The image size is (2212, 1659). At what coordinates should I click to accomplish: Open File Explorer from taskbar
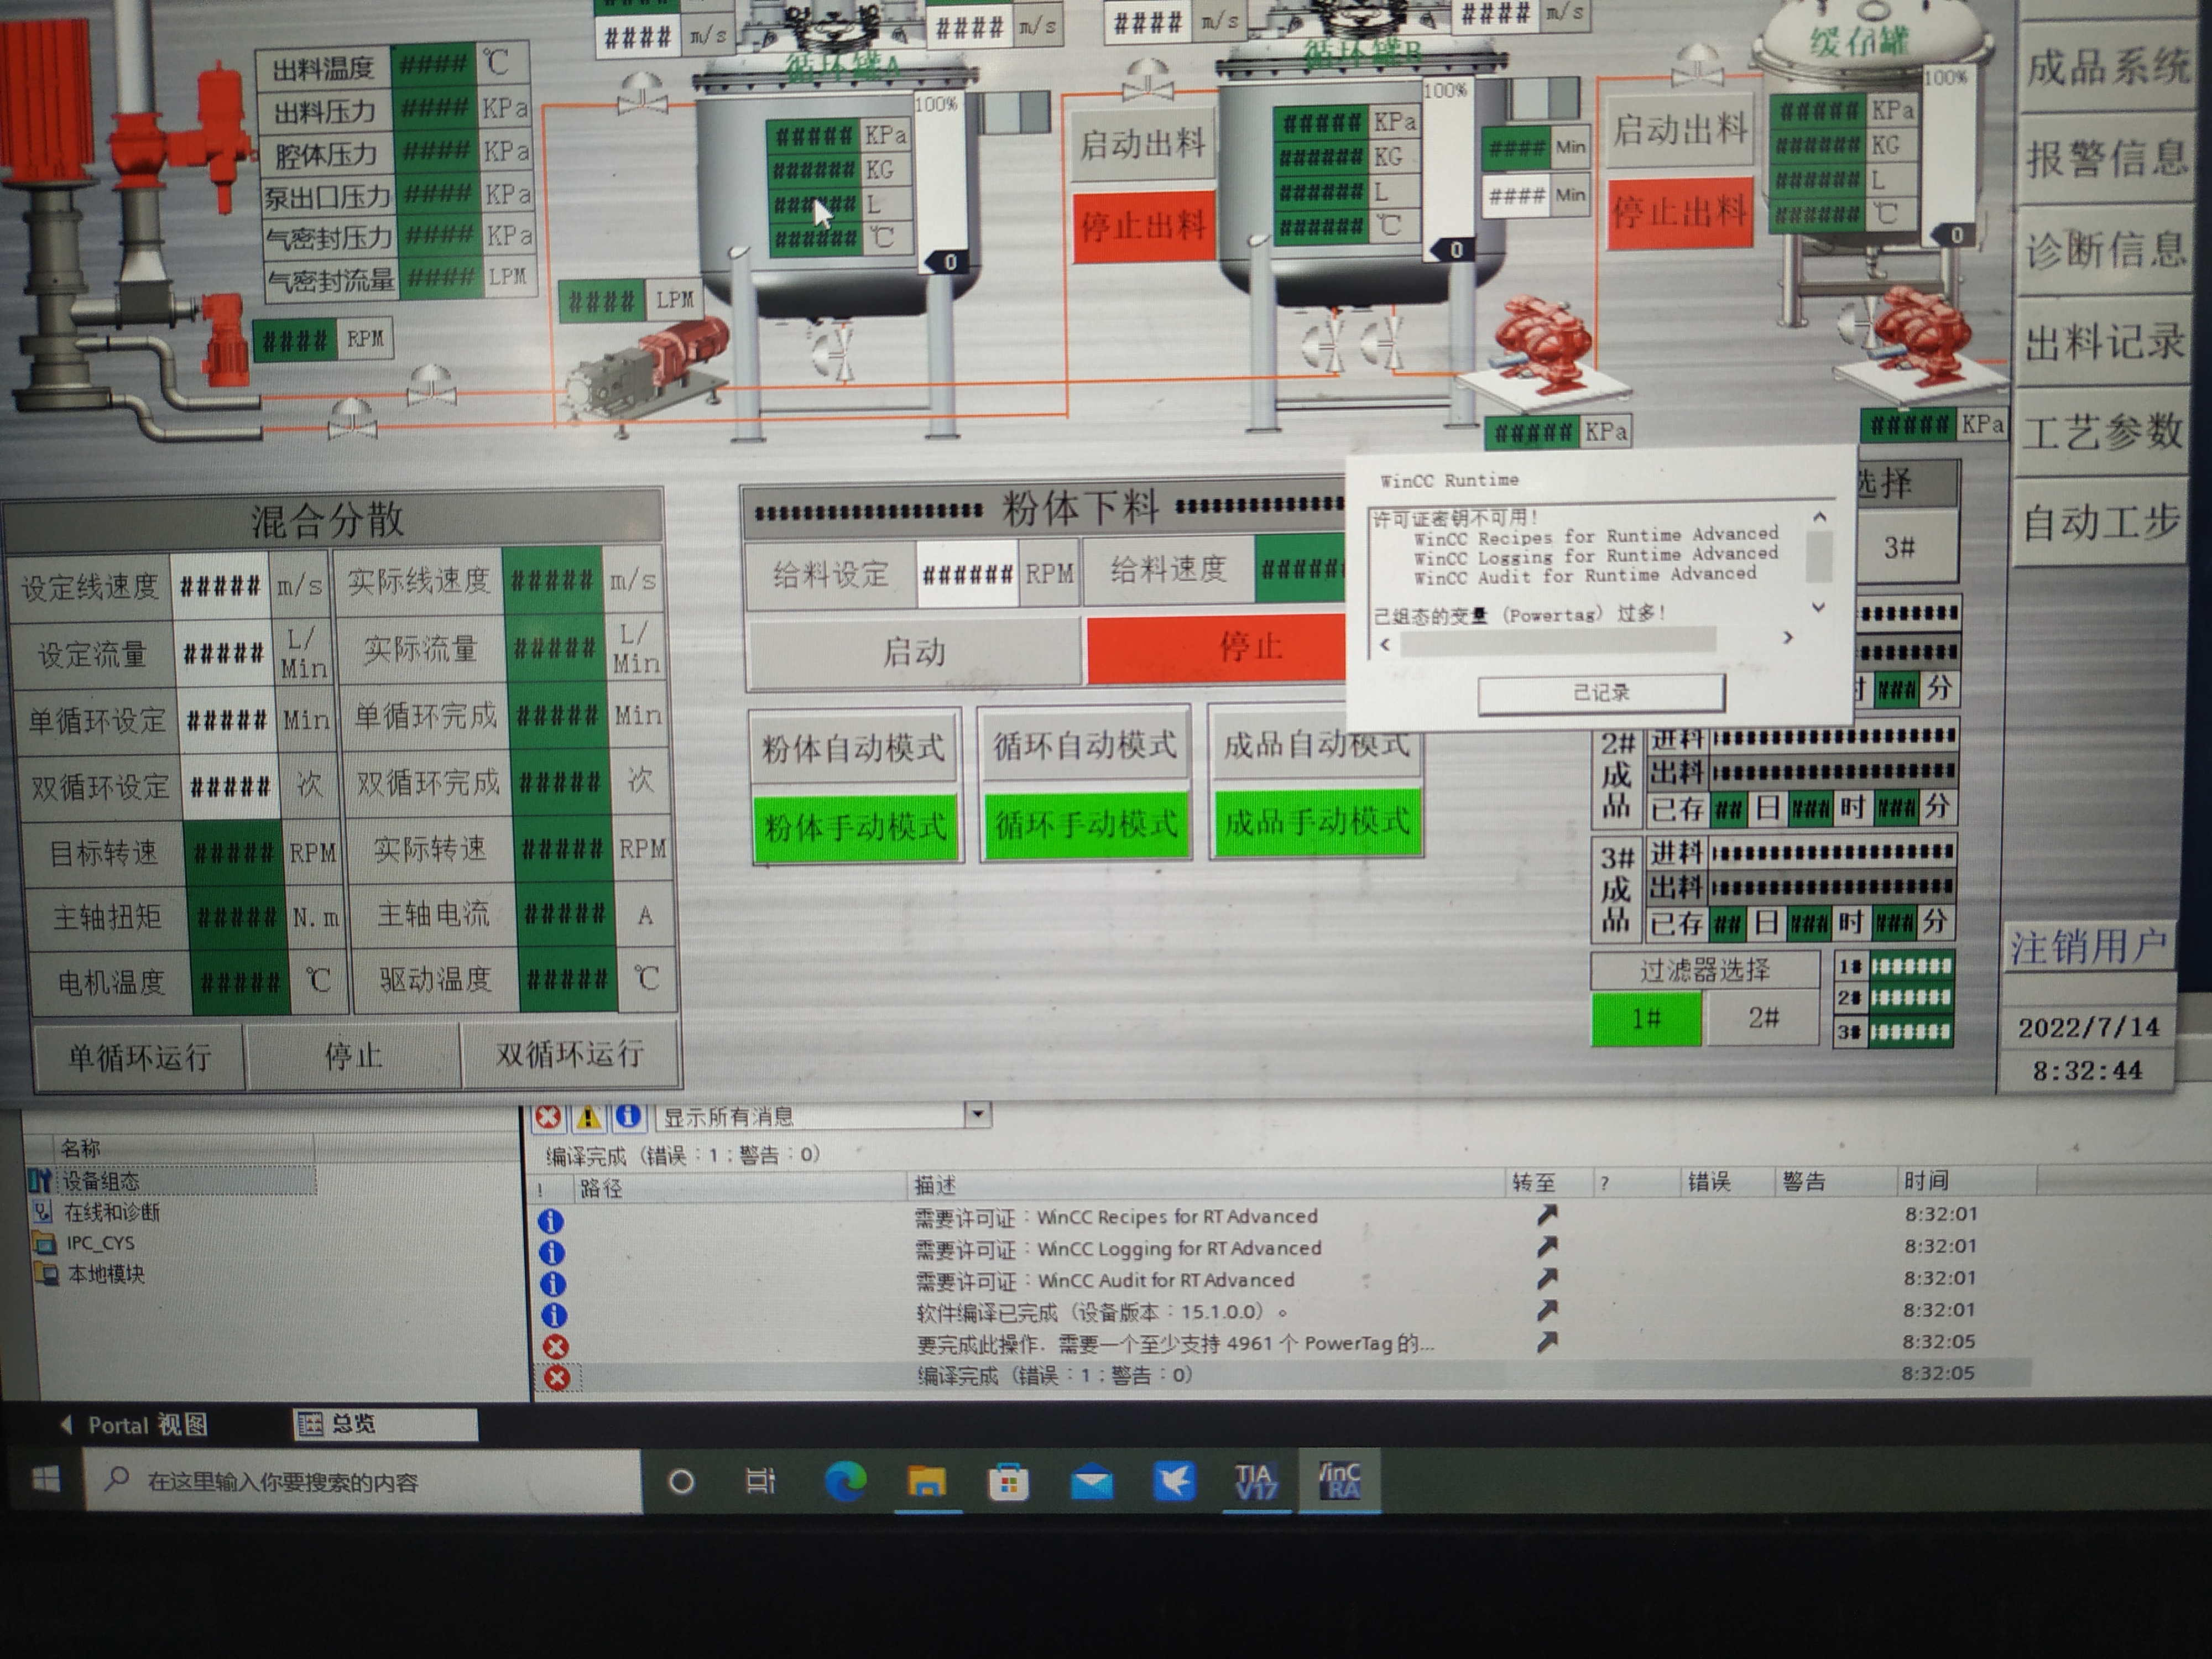point(926,1481)
